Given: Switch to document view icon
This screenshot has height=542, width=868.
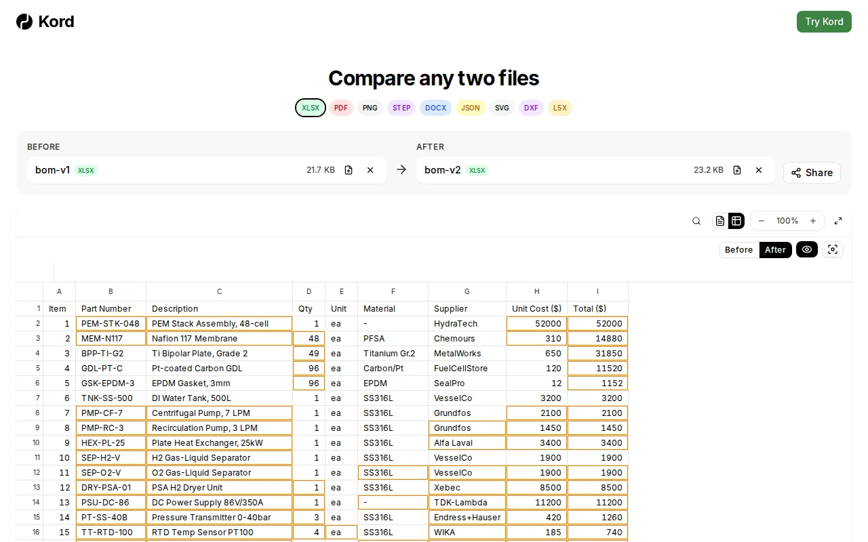Looking at the screenshot, I should click(720, 221).
